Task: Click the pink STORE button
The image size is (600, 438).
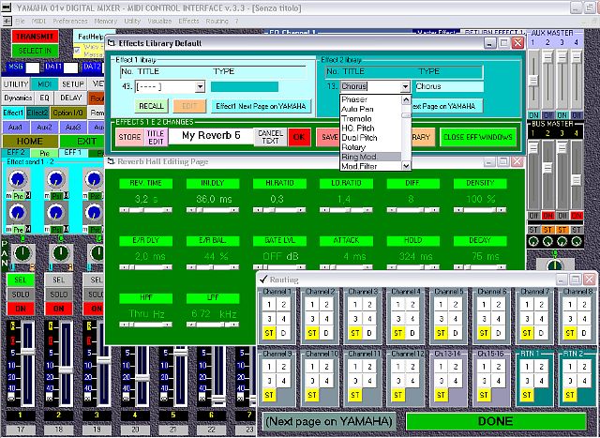Action: 129,137
